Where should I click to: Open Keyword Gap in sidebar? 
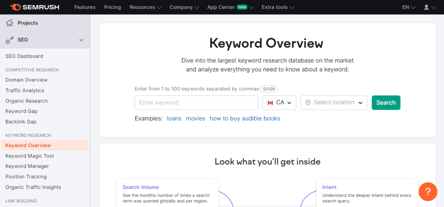click(x=21, y=111)
